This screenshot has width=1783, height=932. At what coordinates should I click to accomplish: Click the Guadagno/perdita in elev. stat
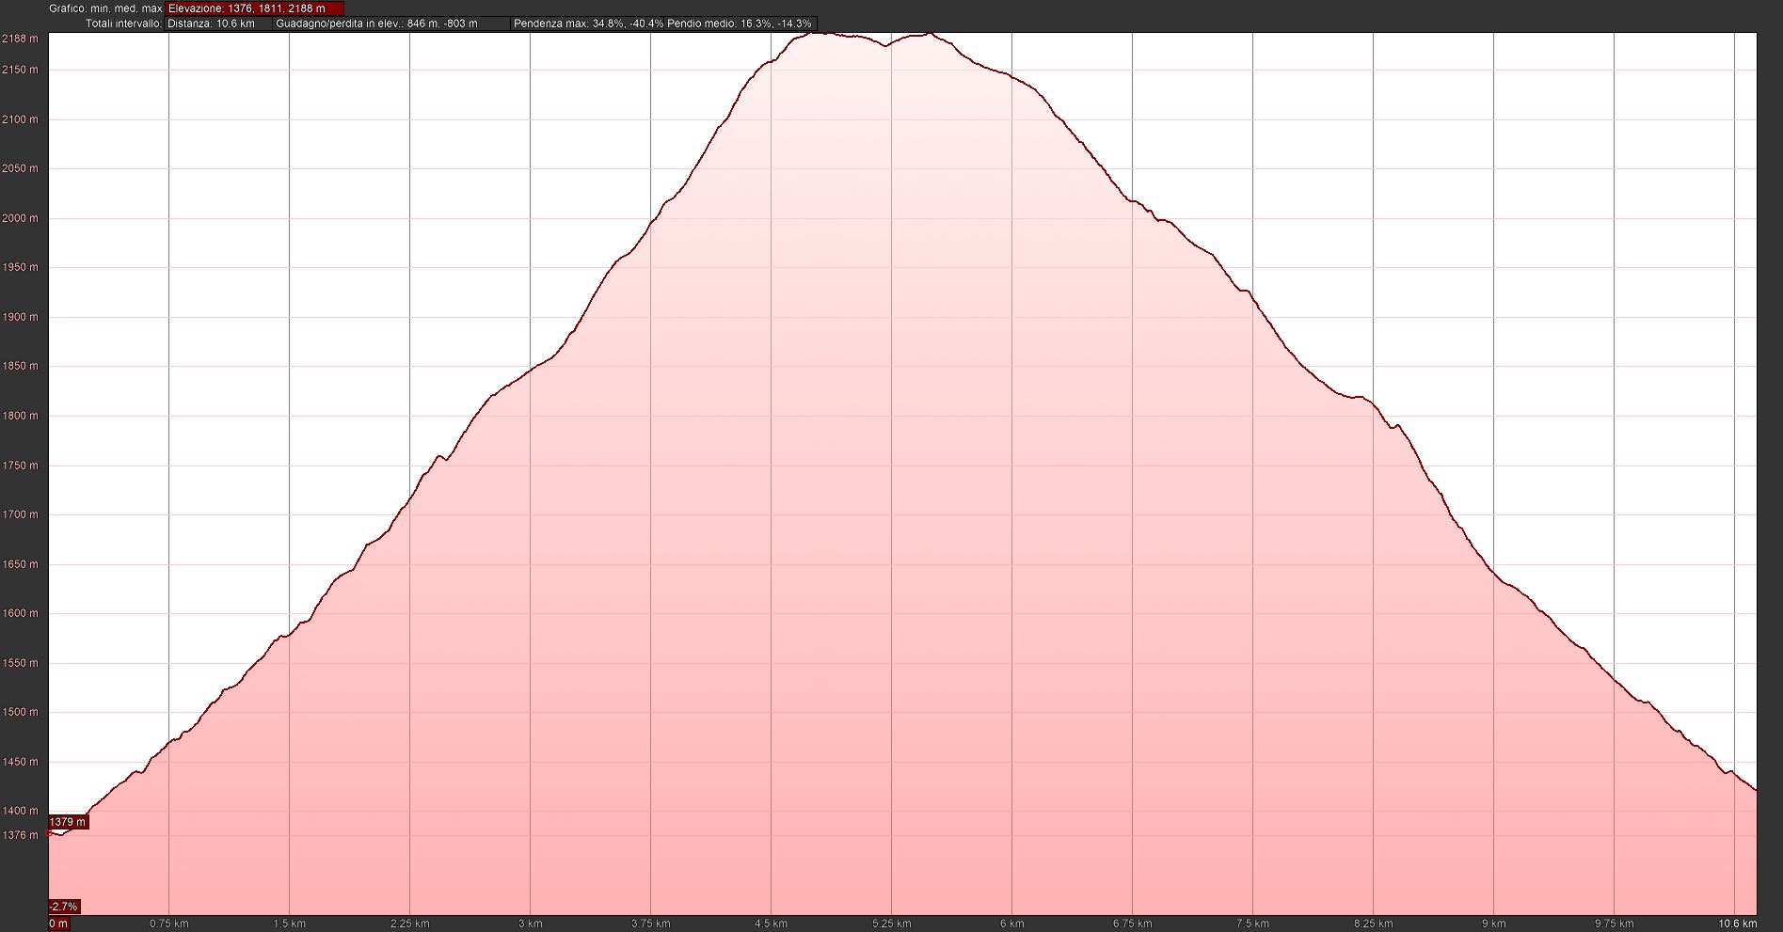tap(376, 24)
